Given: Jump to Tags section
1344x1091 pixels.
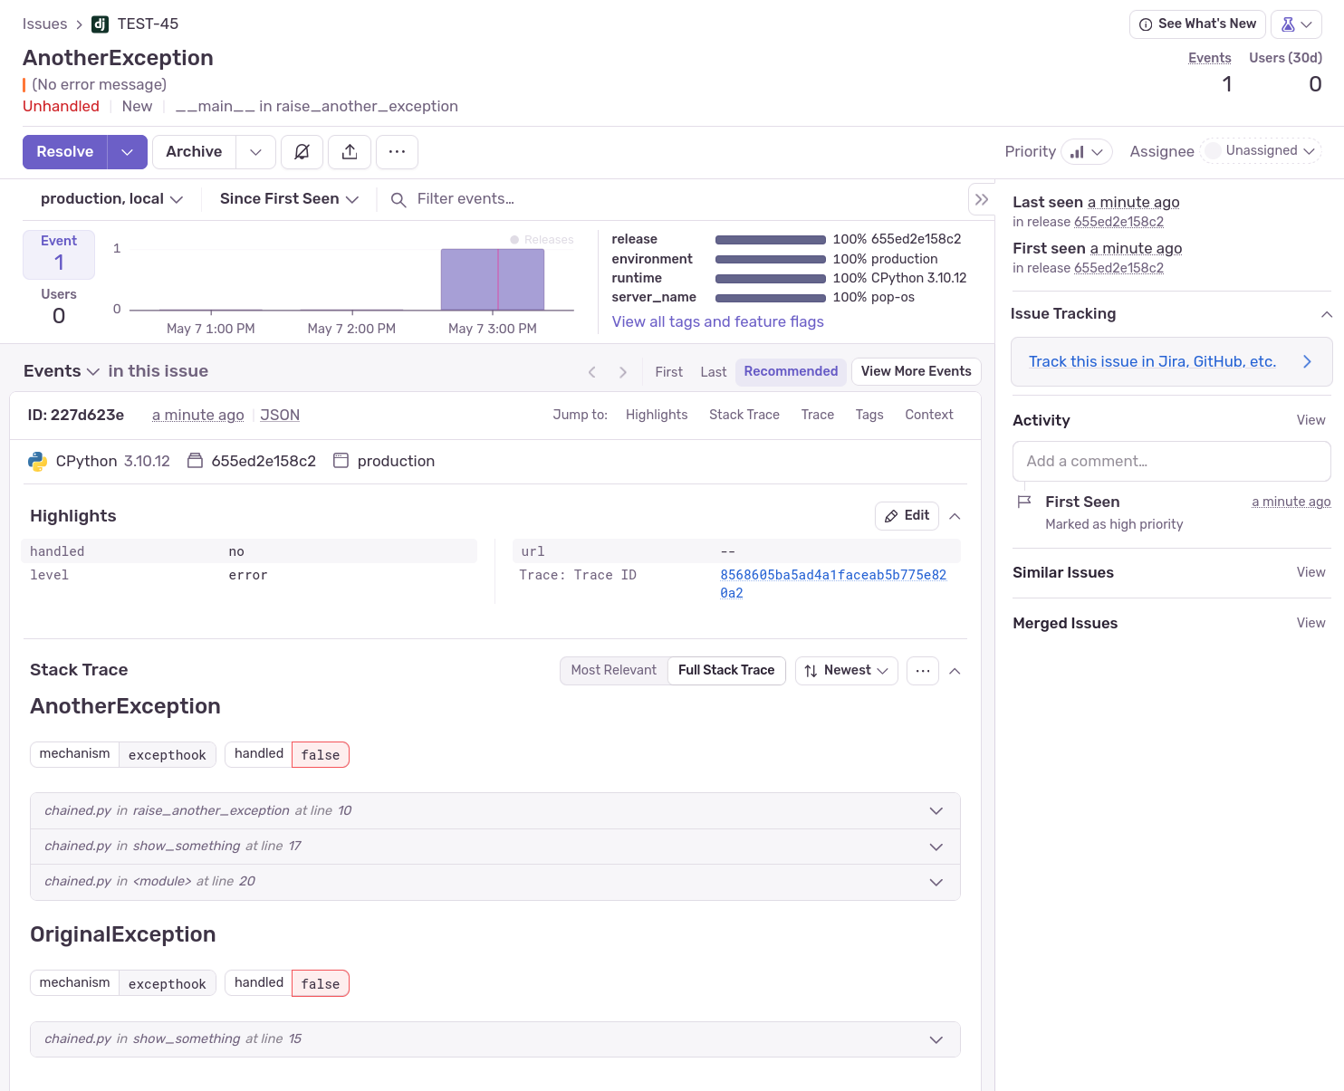Looking at the screenshot, I should [869, 415].
